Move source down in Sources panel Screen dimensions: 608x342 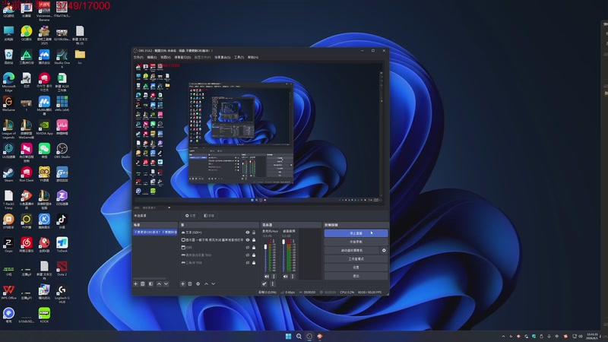(214, 283)
